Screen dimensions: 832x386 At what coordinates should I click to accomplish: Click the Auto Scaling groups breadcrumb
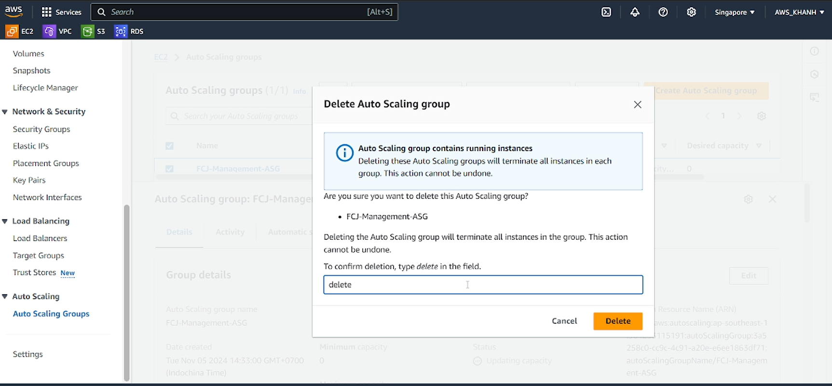[x=224, y=57]
